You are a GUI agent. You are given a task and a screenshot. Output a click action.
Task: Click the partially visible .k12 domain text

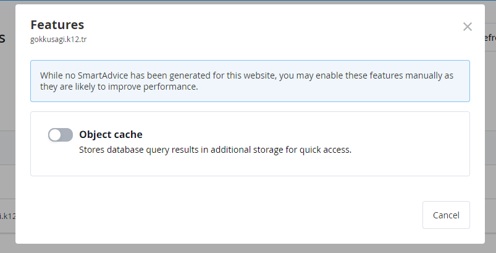point(7,216)
